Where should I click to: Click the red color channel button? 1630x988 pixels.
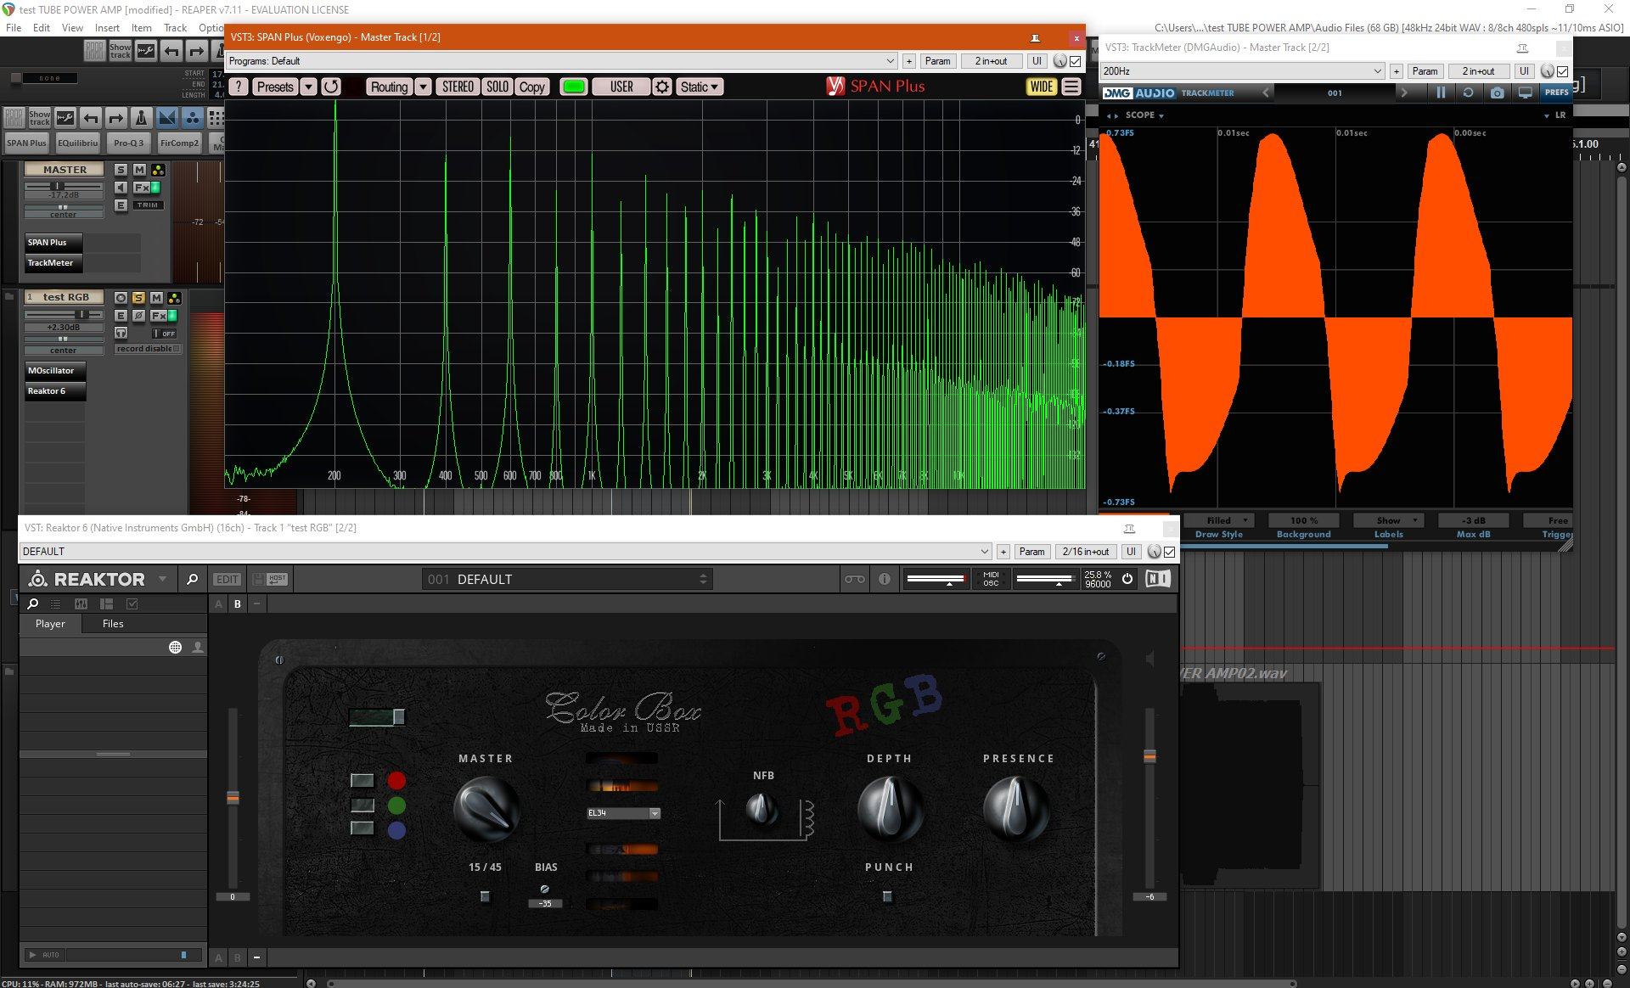coord(396,781)
